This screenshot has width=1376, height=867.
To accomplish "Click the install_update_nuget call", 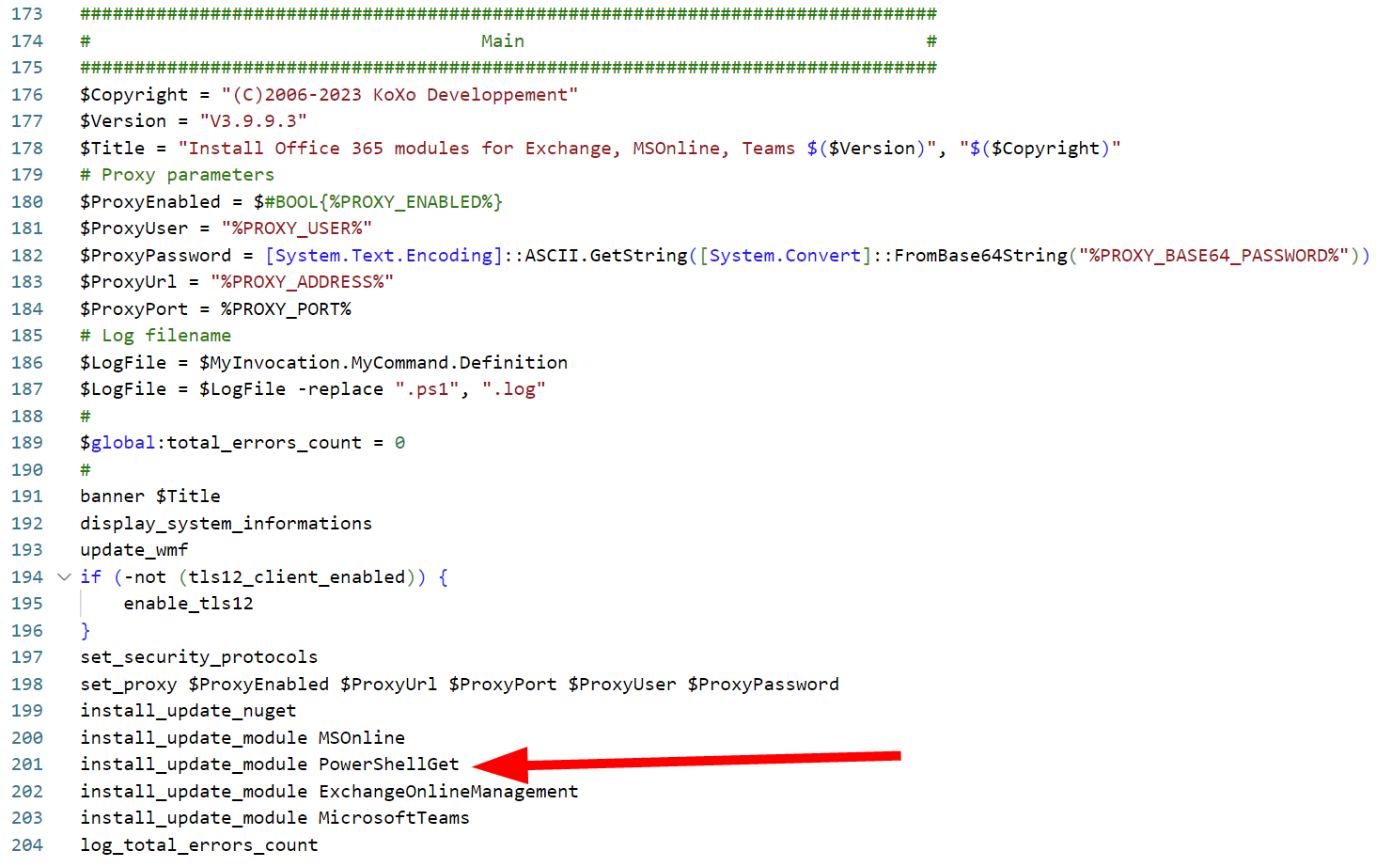I will 188,710.
